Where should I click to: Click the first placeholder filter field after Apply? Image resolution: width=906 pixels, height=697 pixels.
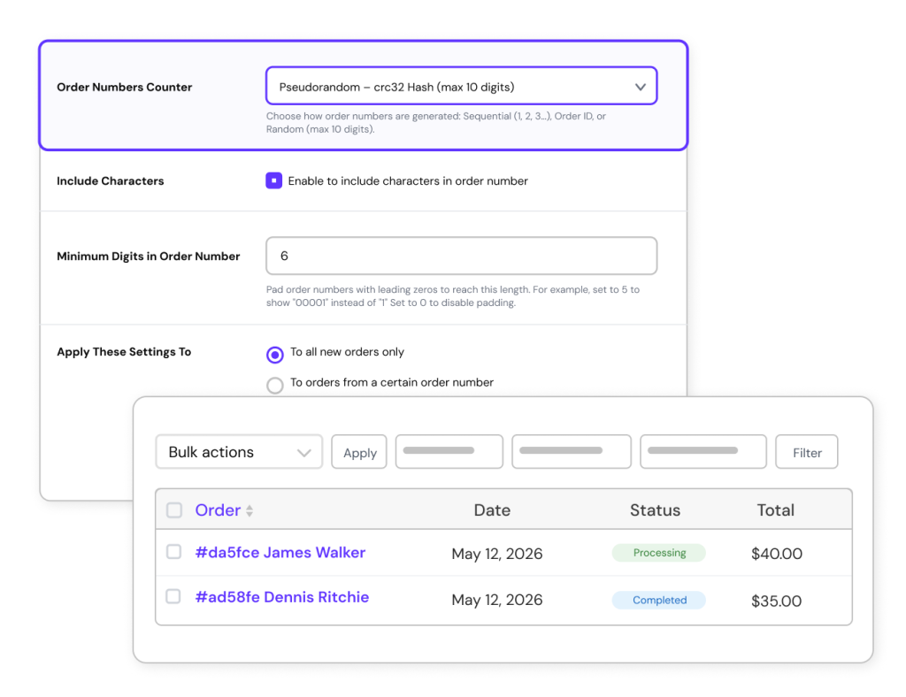pyautogui.click(x=449, y=452)
